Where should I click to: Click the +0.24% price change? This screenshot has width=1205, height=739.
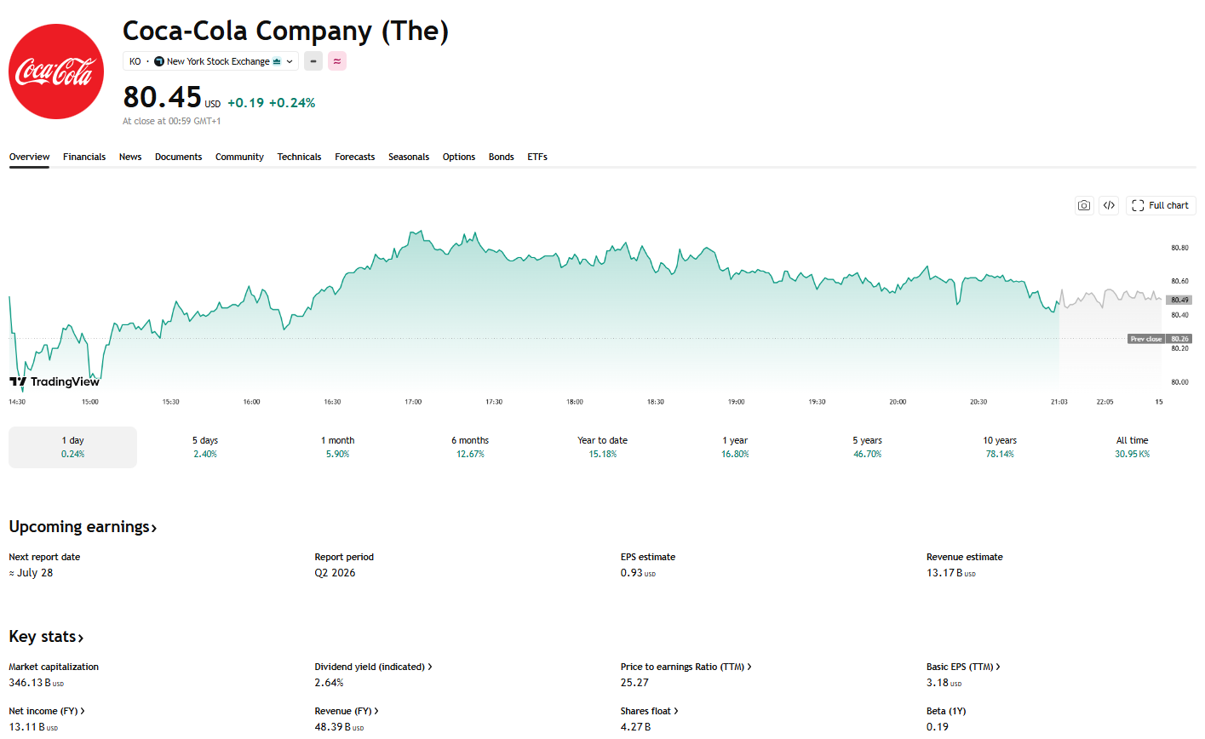click(x=292, y=103)
